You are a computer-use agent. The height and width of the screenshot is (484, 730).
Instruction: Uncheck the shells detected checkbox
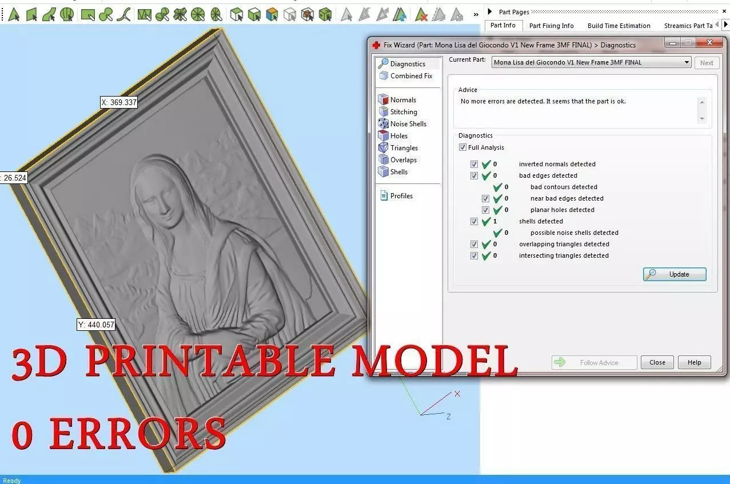pyautogui.click(x=474, y=221)
